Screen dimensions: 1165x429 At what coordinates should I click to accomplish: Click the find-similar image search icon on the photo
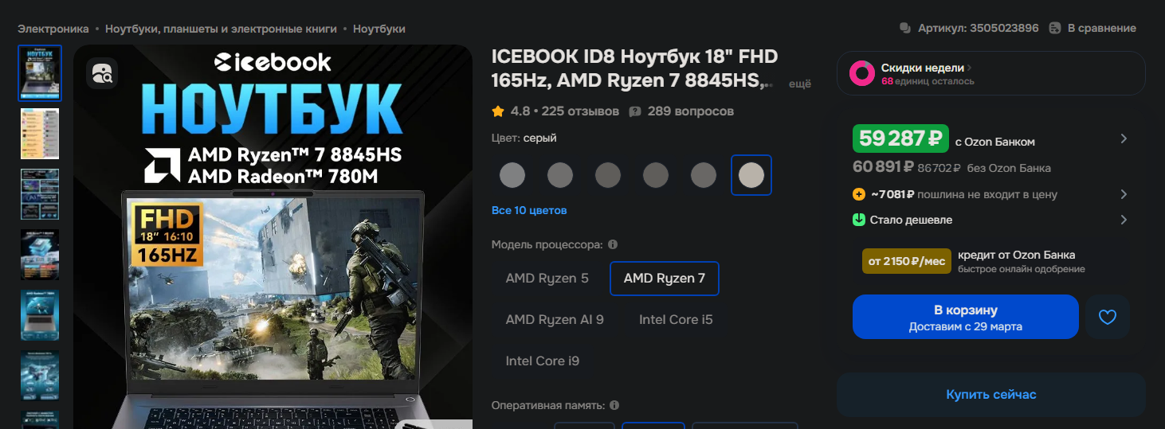(102, 74)
